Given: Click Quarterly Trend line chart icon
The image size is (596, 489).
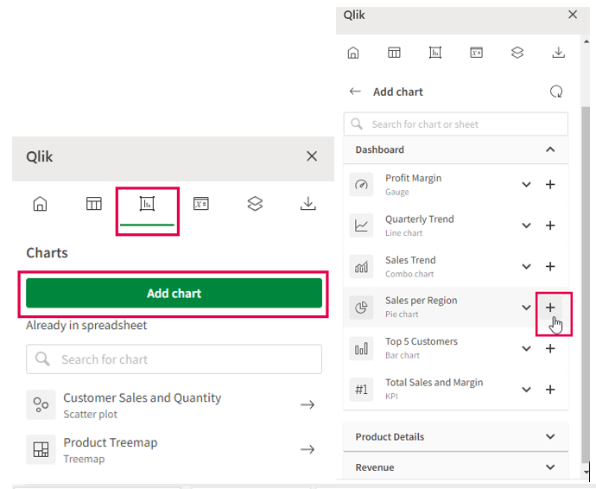Looking at the screenshot, I should point(361,225).
